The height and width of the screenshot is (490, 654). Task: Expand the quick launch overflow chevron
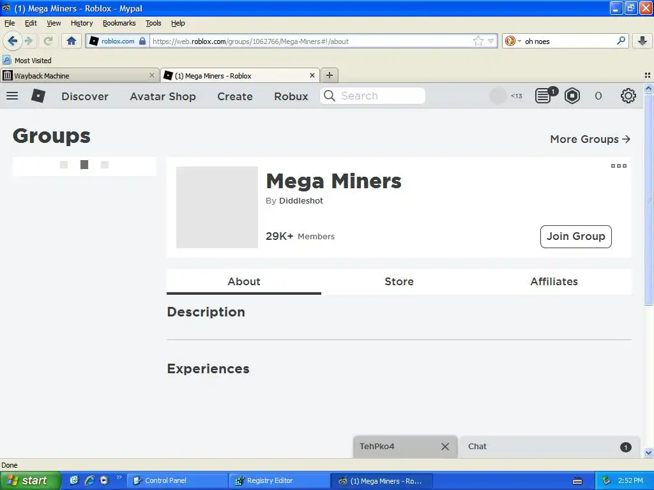119,477
